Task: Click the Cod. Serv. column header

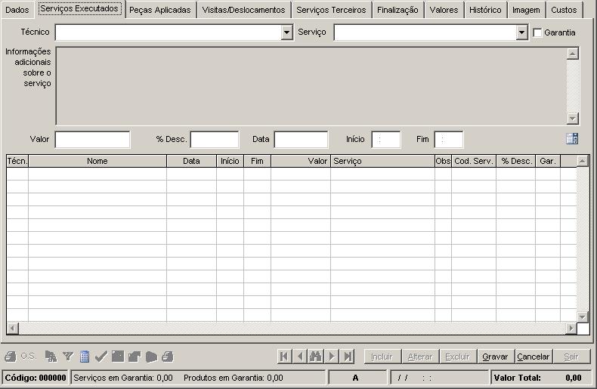Action: (474, 161)
